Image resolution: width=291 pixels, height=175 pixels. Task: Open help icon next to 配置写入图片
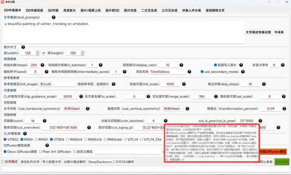tap(241, 65)
